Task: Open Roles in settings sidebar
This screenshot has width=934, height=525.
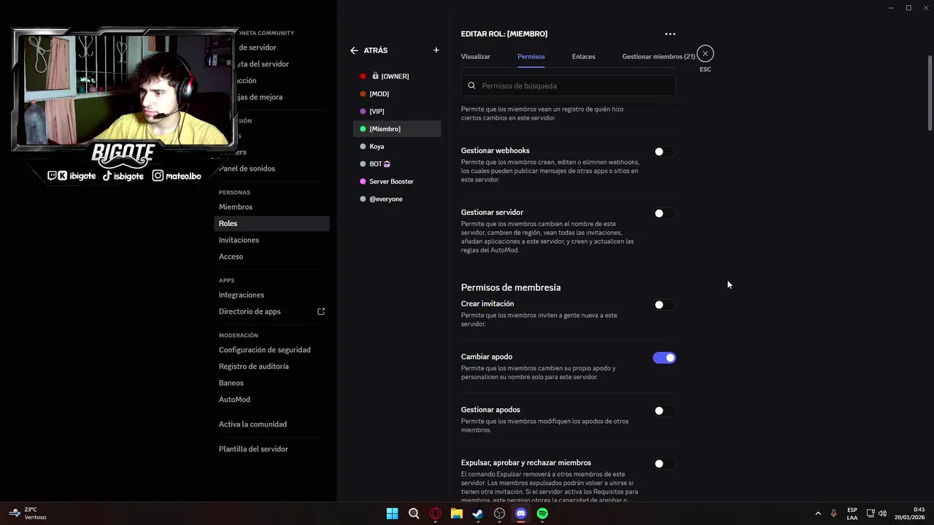Action: pos(271,224)
